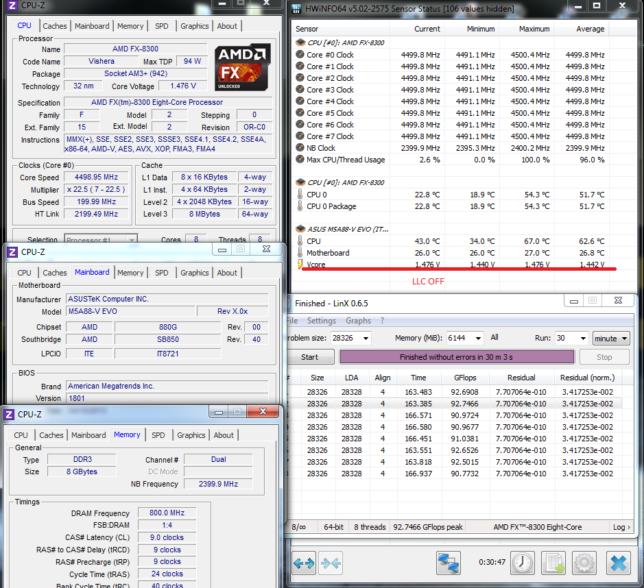Click the ASUS M5A88-V EVO sensor group header
Image resolution: width=644 pixels, height=588 pixels.
pyautogui.click(x=348, y=229)
